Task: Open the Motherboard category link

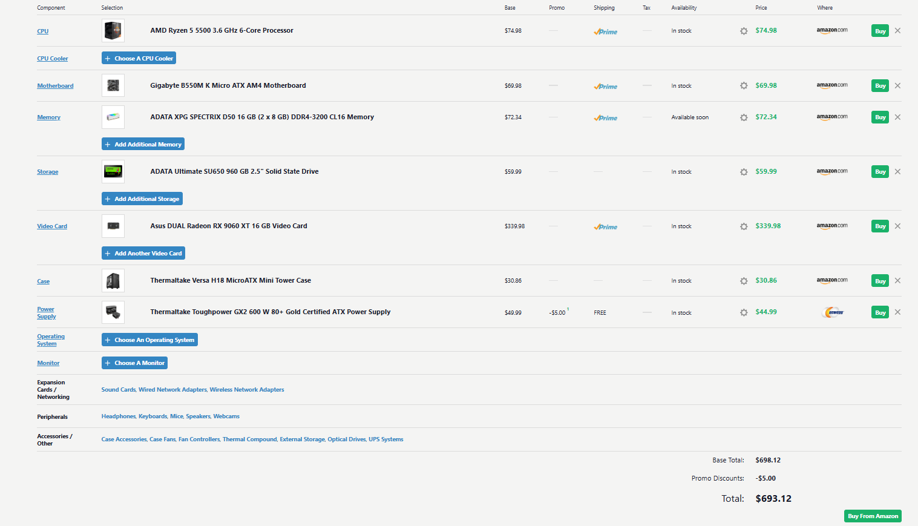Action: [x=55, y=86]
